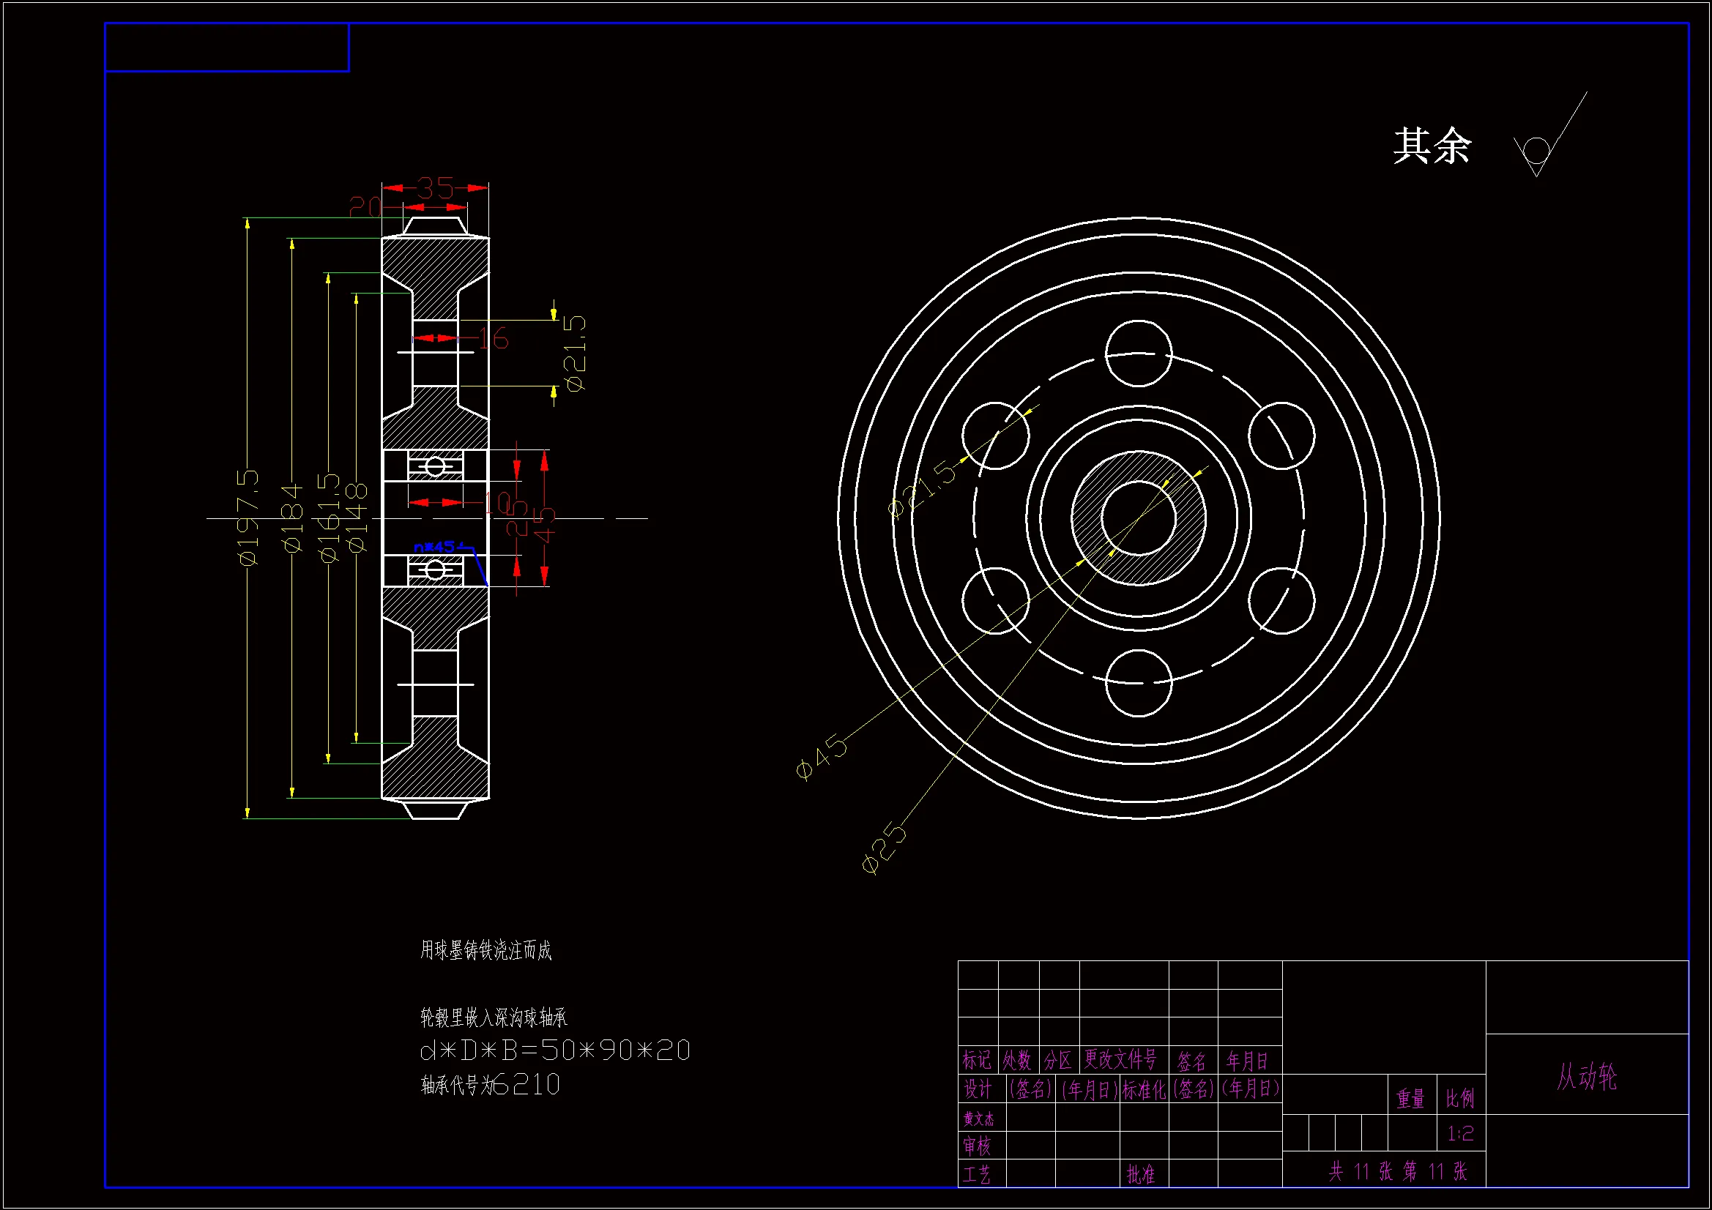1712x1210 pixels.
Task: Click the blue n*45 chamfer annotation
Action: (x=435, y=548)
